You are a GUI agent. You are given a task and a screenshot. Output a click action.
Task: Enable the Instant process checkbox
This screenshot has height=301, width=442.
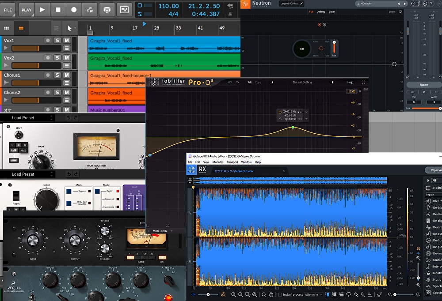pos(280,294)
